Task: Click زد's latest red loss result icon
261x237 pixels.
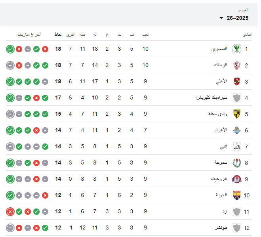Action: 10,212
